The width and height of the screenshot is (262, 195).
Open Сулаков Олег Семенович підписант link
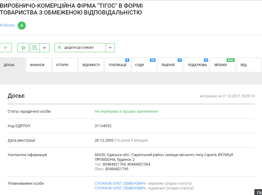click(120, 188)
